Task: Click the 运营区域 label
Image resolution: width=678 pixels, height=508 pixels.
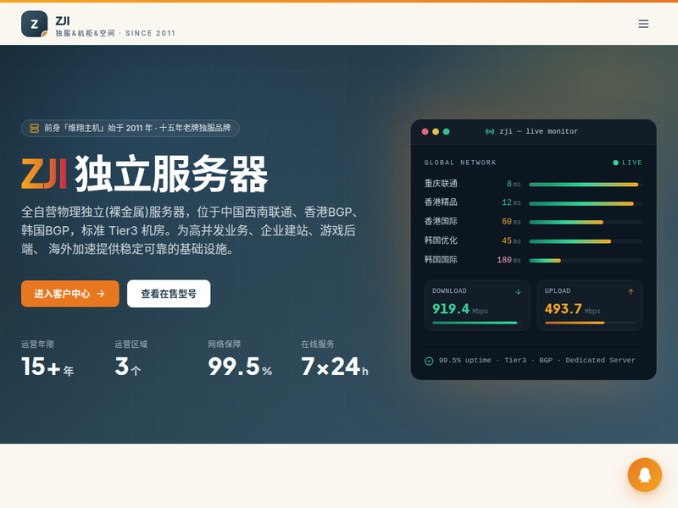Action: point(131,345)
